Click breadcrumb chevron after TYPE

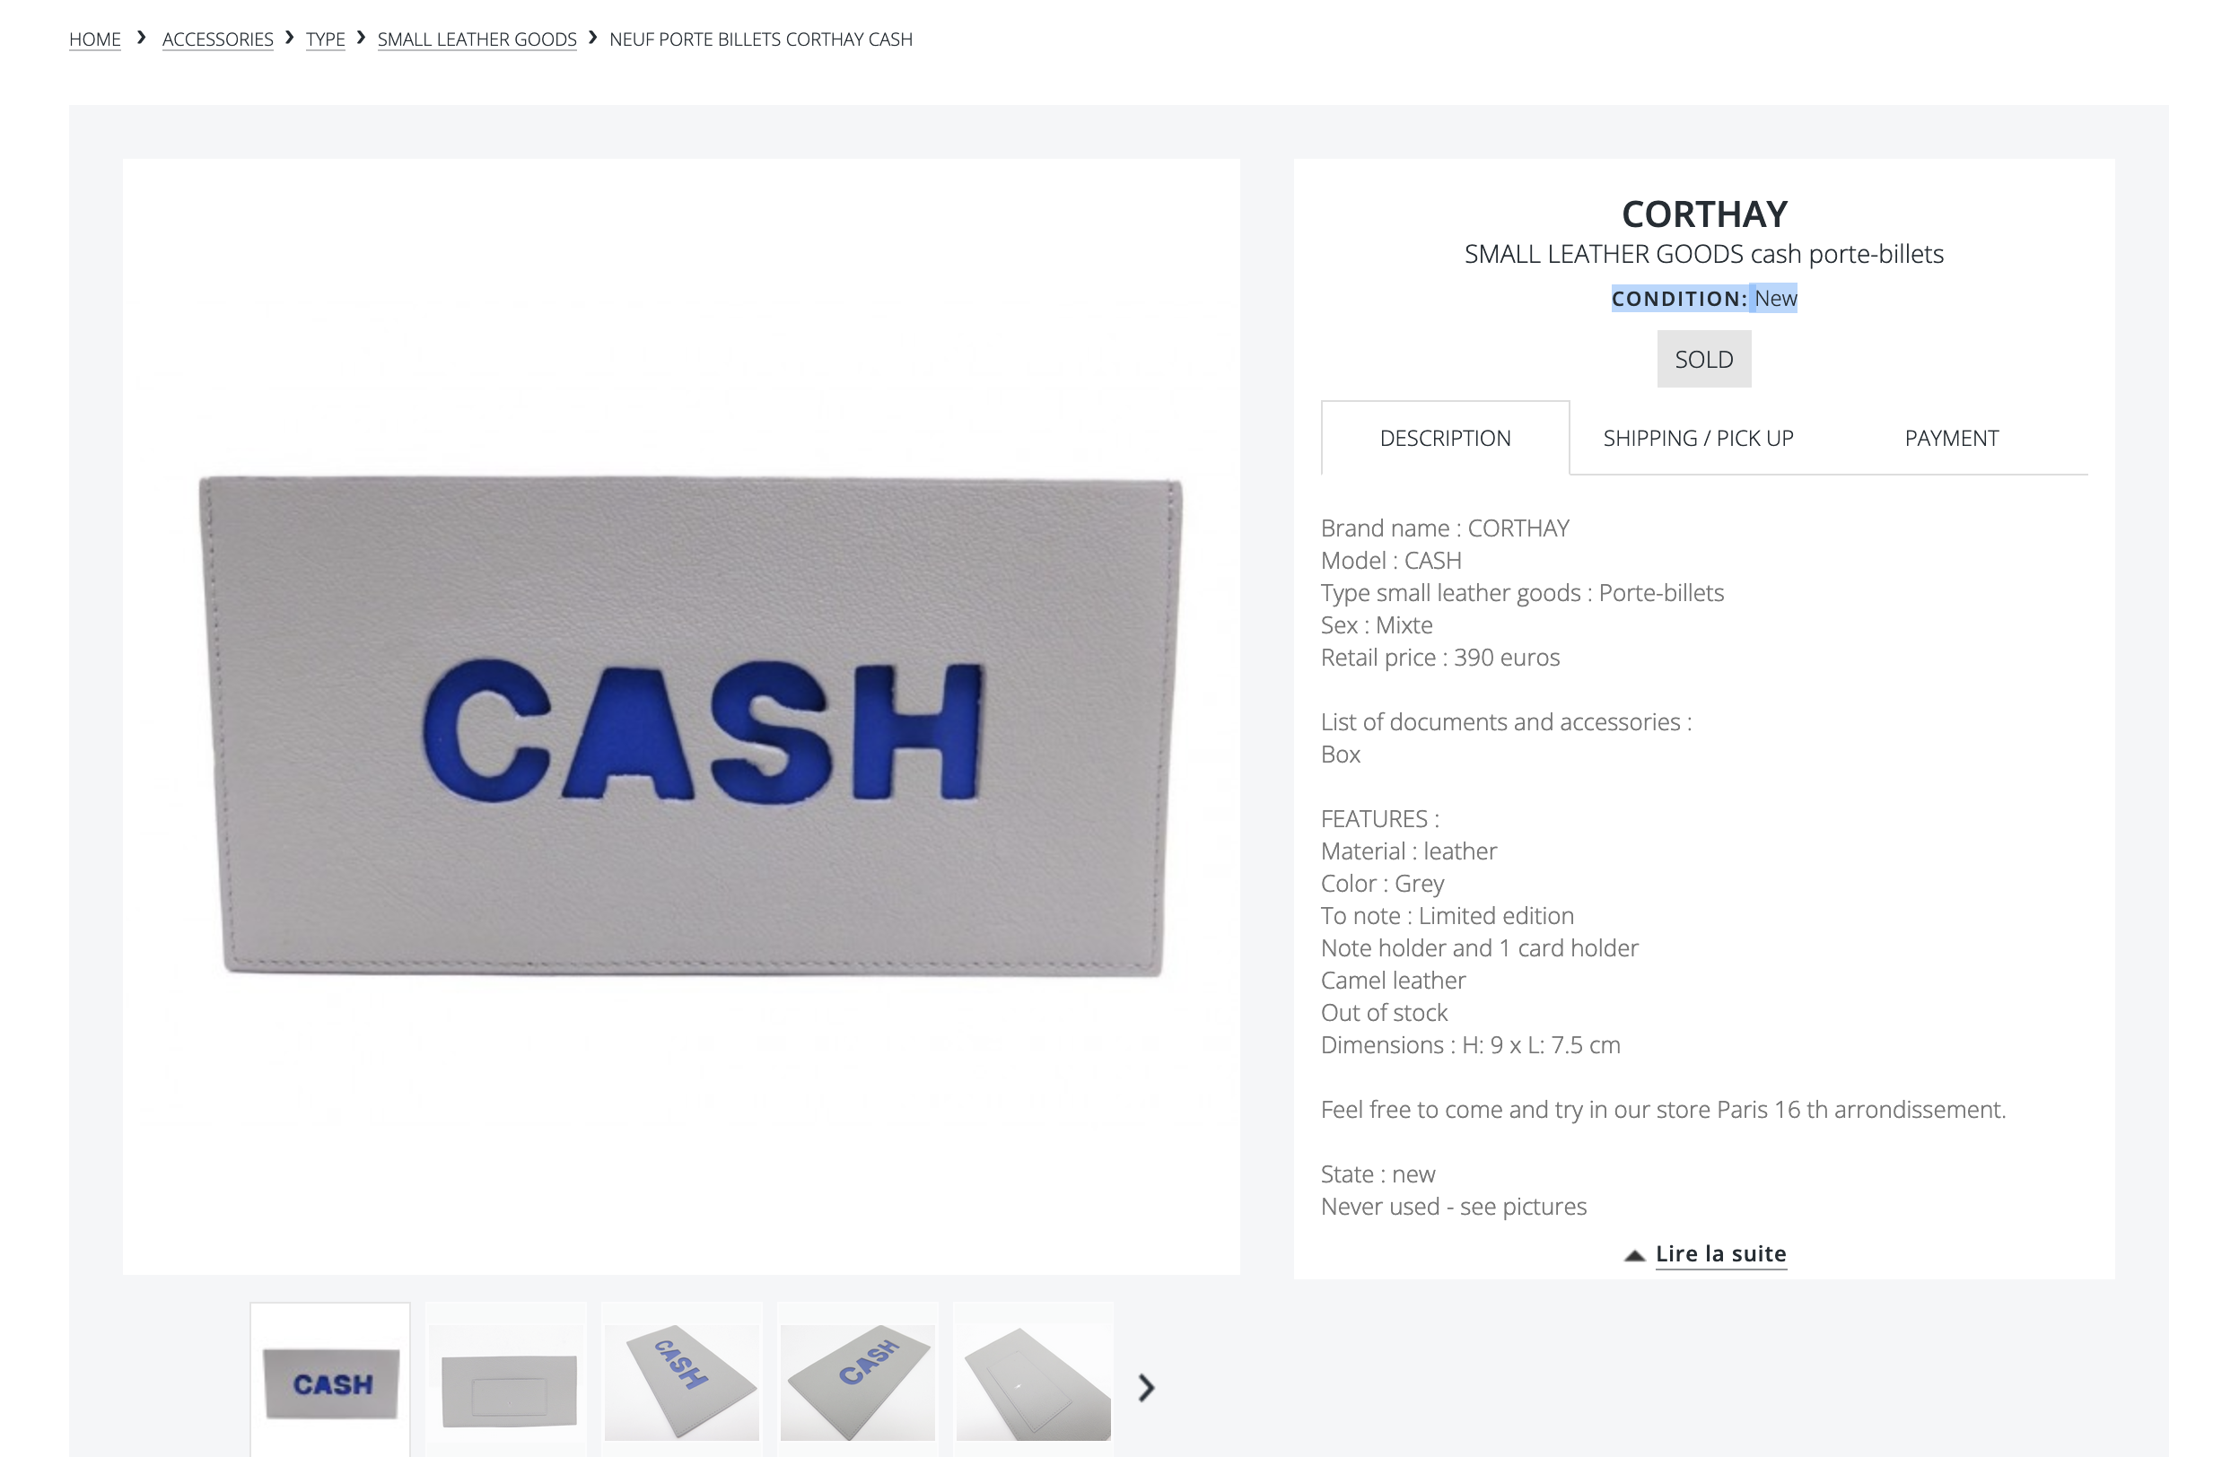tap(361, 37)
